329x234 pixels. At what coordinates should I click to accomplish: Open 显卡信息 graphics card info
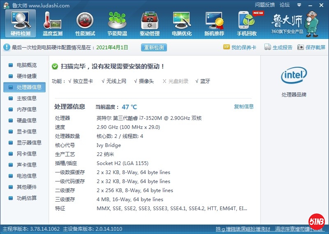26,132
